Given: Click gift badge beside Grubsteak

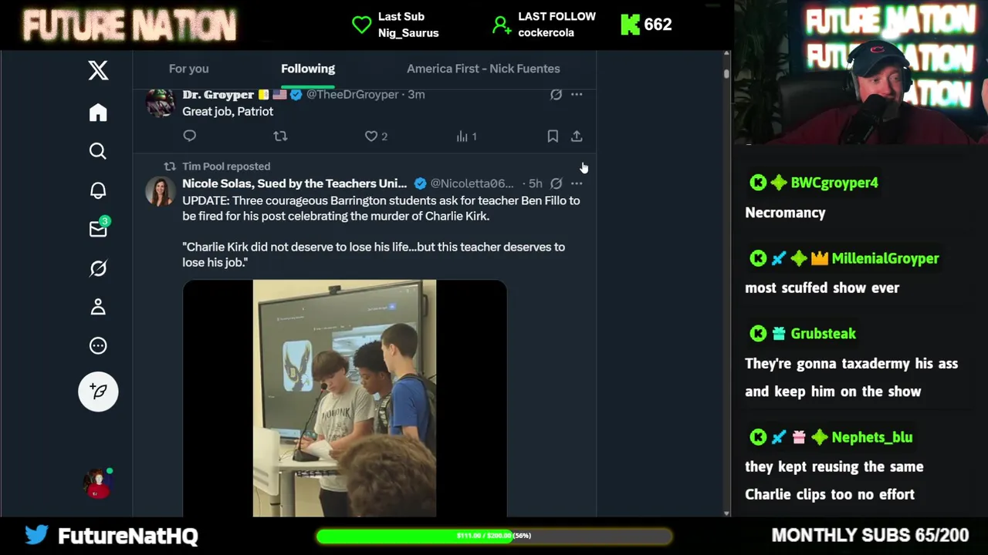Looking at the screenshot, I should pyautogui.click(x=778, y=334).
